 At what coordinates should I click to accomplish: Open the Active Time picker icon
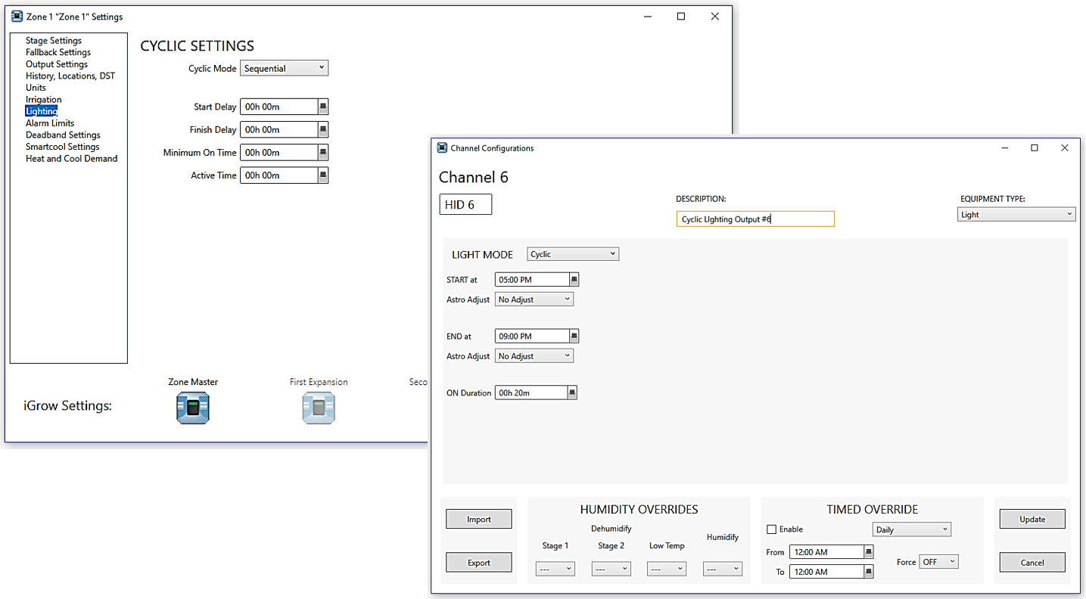pos(323,175)
